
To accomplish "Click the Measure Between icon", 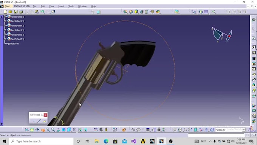I will (x=95, y=130).
